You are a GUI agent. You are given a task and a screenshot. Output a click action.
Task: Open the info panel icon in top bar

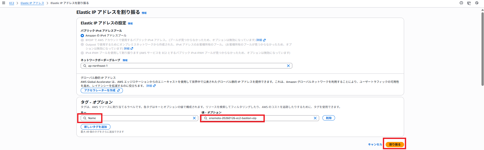pos(461,3)
